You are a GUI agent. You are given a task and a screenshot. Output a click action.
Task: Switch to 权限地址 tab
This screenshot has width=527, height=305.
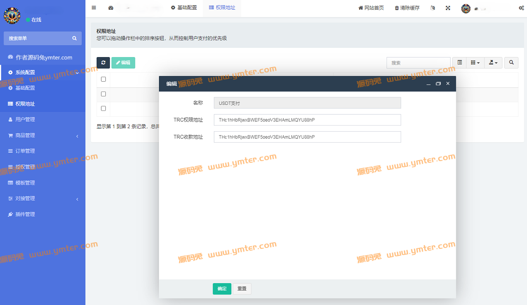tap(222, 8)
